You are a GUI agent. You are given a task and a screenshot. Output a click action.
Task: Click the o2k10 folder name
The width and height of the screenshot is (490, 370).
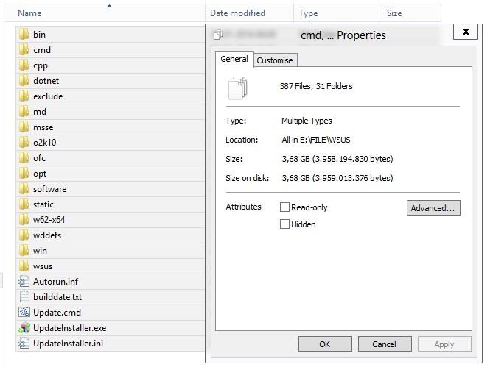tap(45, 143)
